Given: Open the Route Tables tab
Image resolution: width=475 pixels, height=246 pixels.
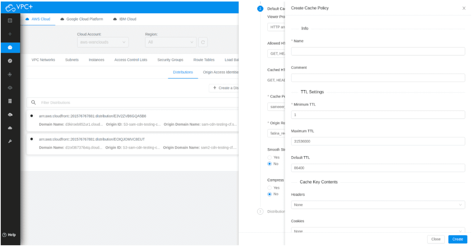Looking at the screenshot, I should tap(204, 60).
